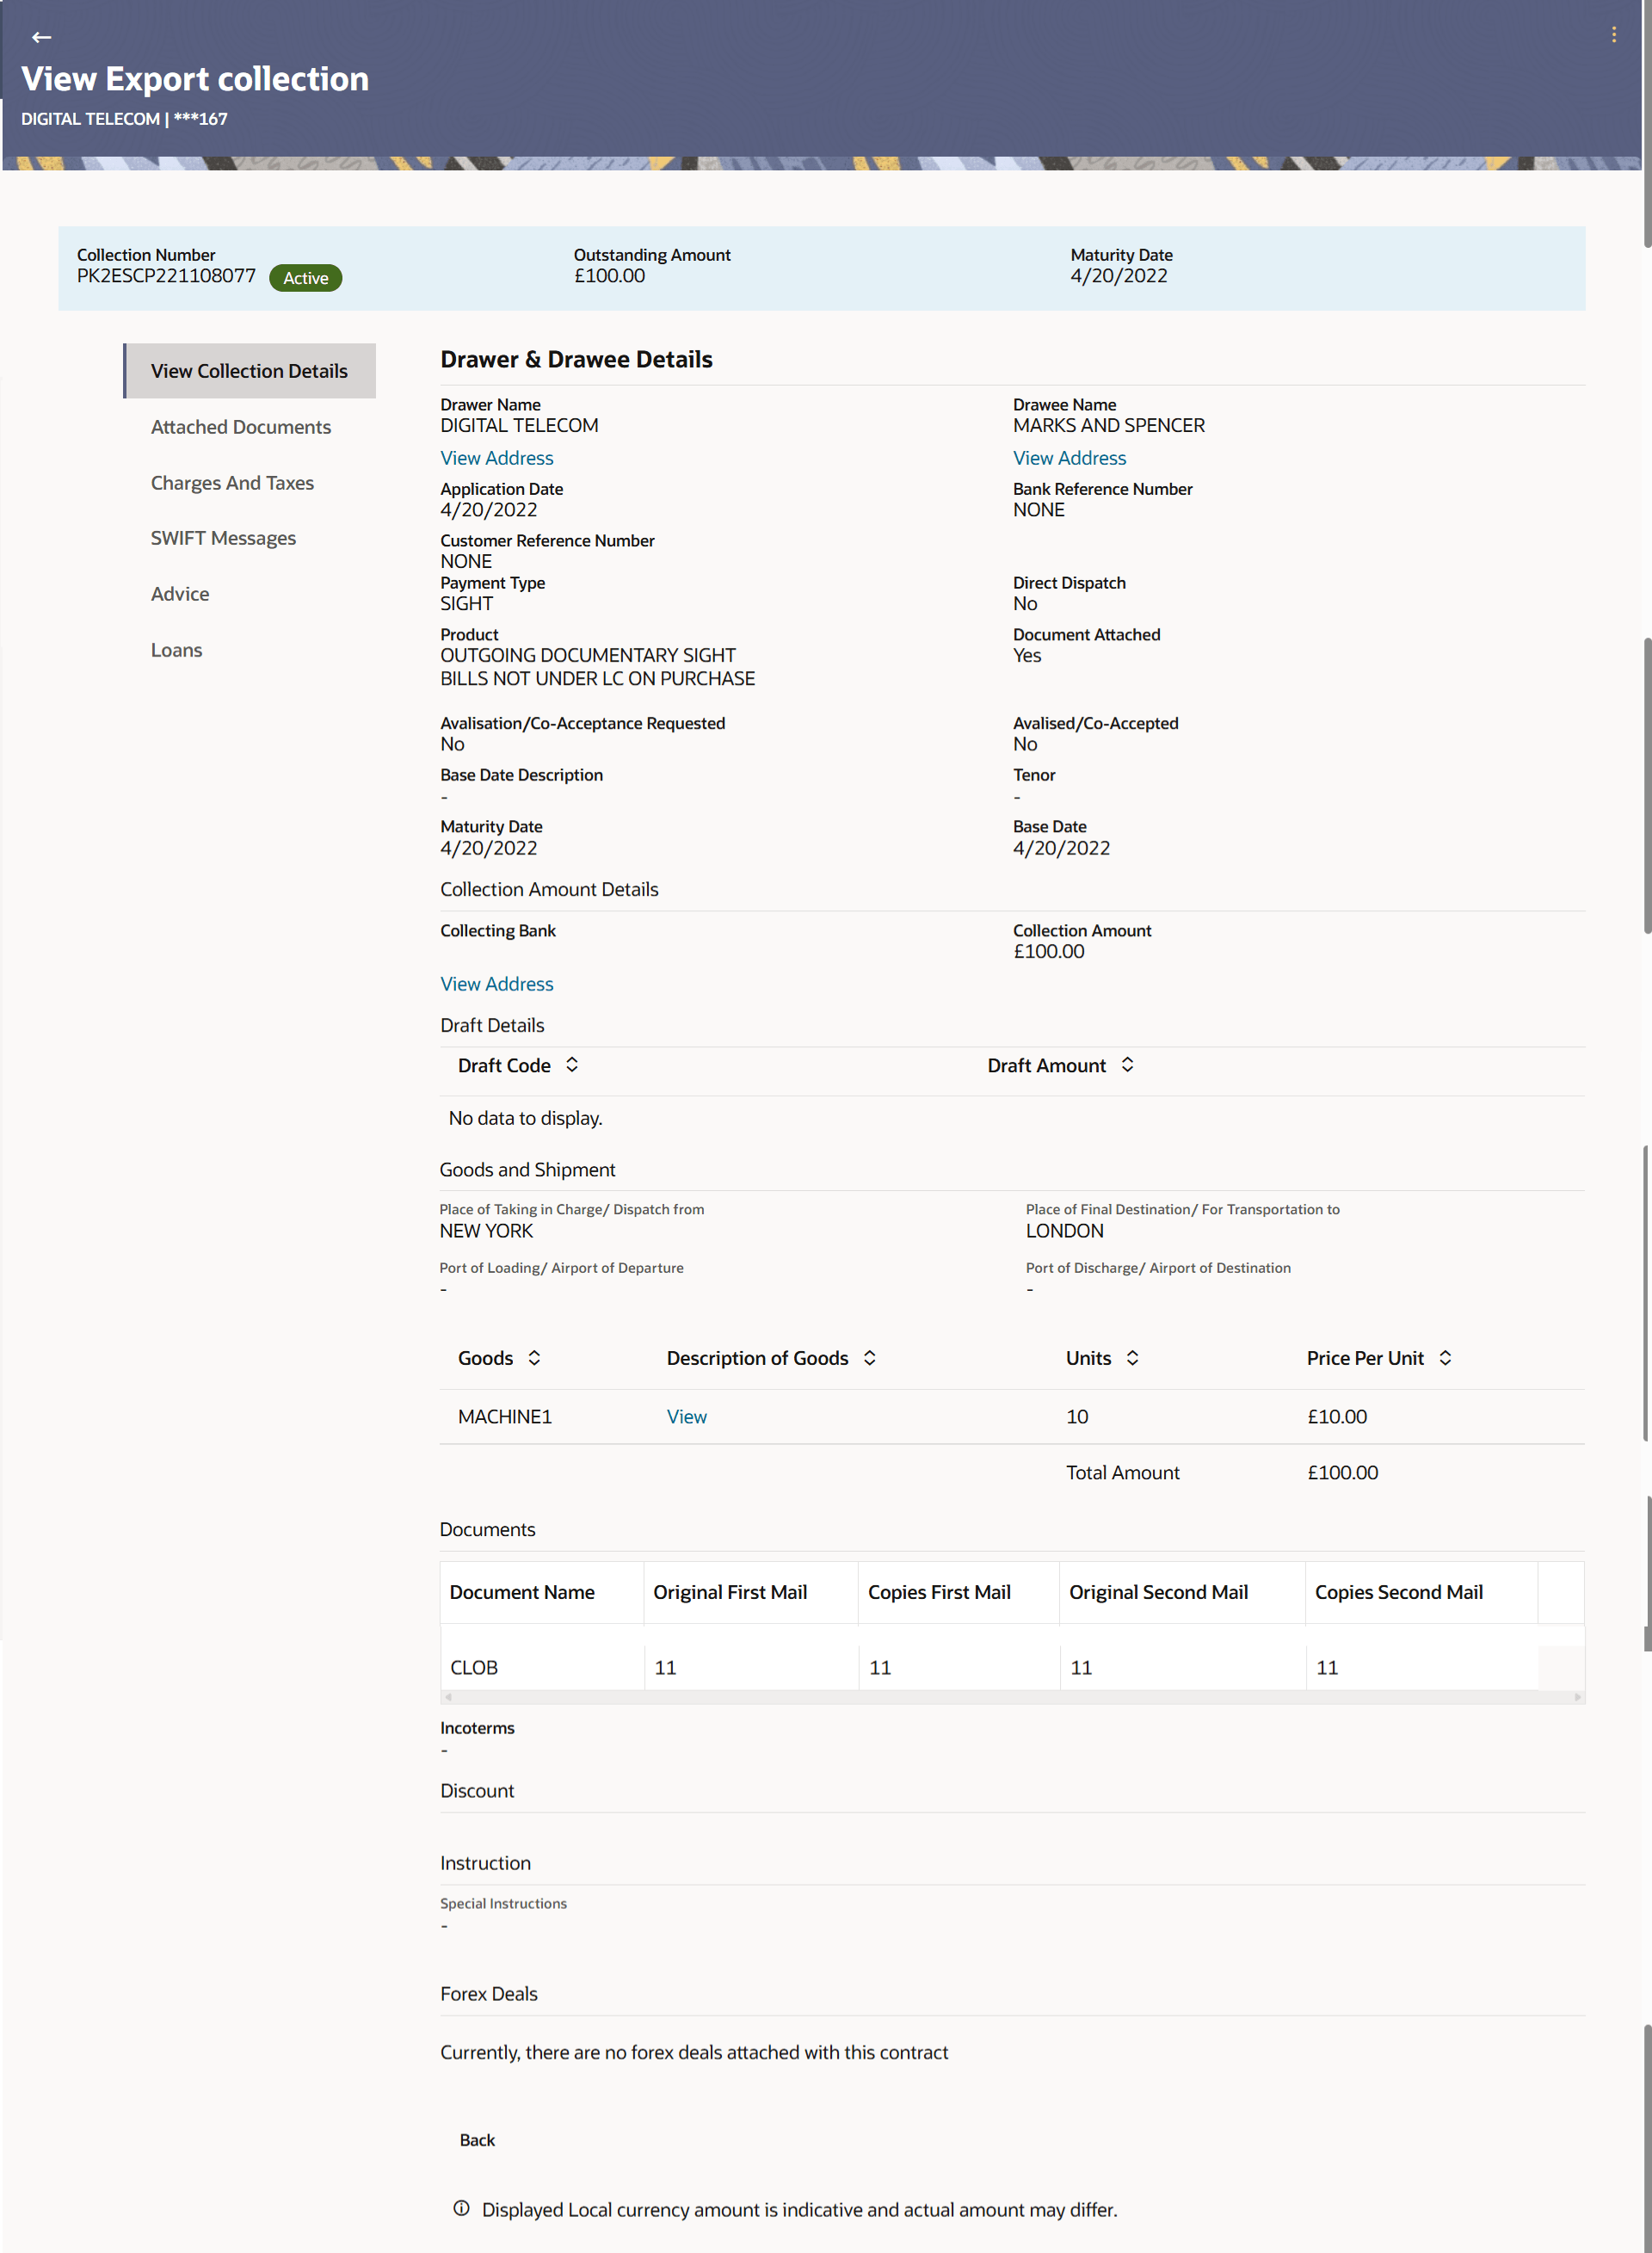Click the info icon beside currency disclaimer
This screenshot has width=1652, height=2253.
click(461, 2208)
